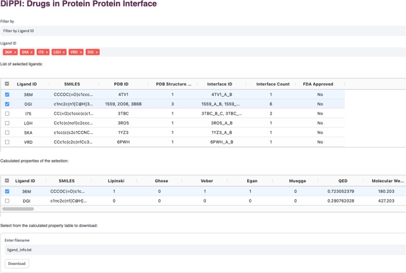Select the 6PWH_A_B interface cell
Image resolution: width=406 pixels, height=273 pixels.
point(222,142)
